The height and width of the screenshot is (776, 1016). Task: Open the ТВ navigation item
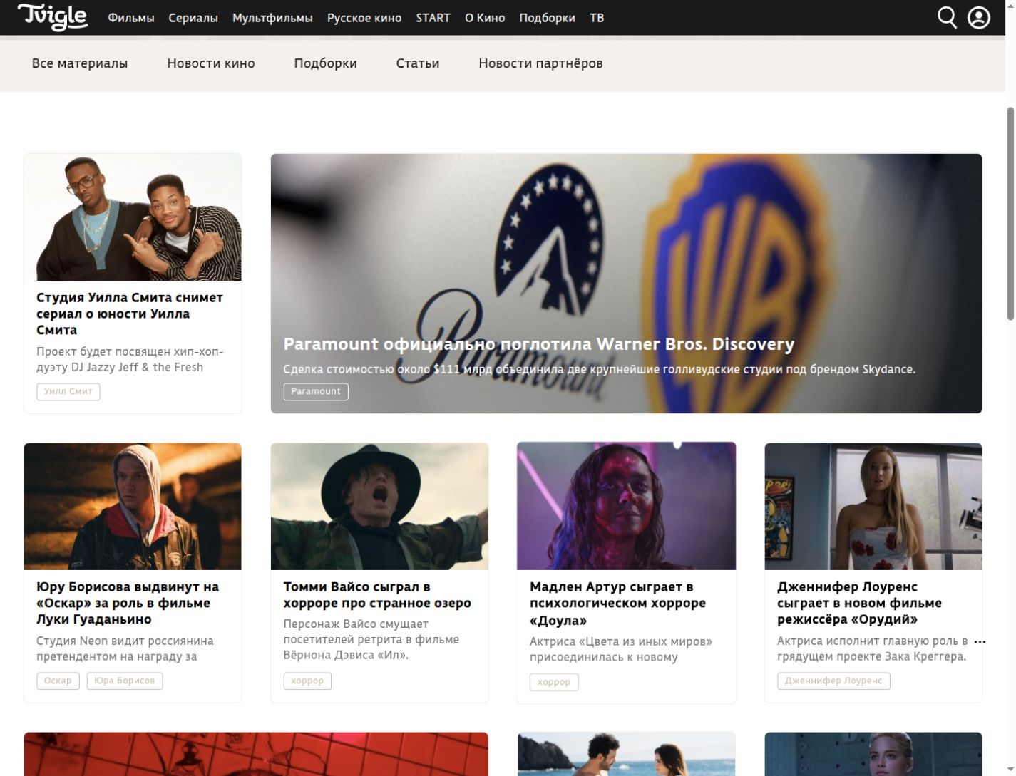coord(597,18)
